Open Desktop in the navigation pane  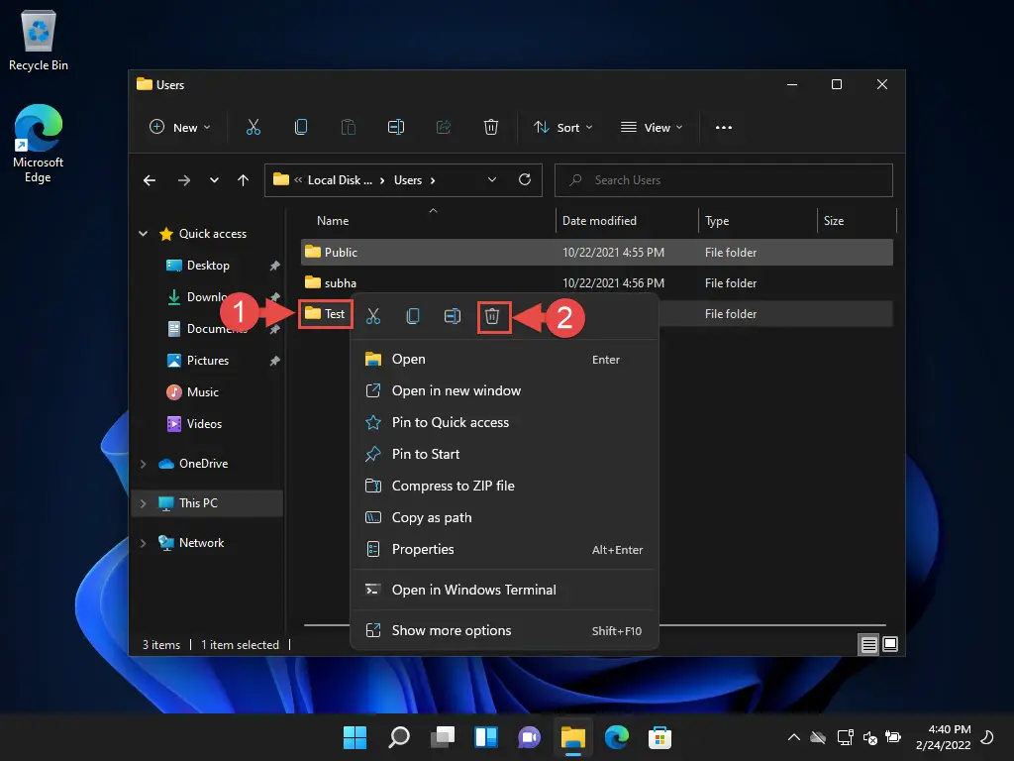(208, 266)
